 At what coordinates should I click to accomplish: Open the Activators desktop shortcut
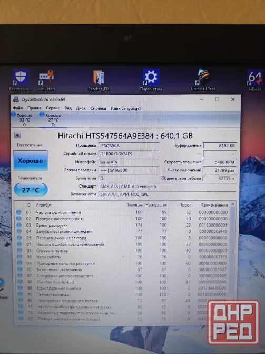pyautogui.click(x=46, y=80)
